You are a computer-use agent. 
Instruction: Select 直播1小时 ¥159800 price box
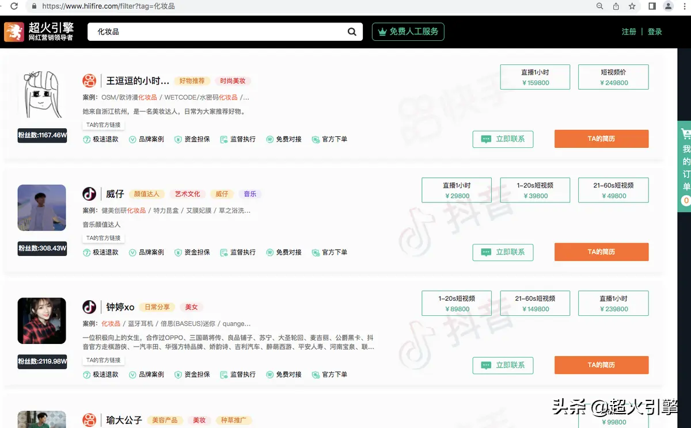(535, 77)
